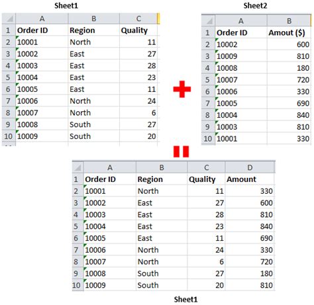Click 'Amount' header cell in merged table
Viewport: 314px width, 305px height.
tap(250, 179)
